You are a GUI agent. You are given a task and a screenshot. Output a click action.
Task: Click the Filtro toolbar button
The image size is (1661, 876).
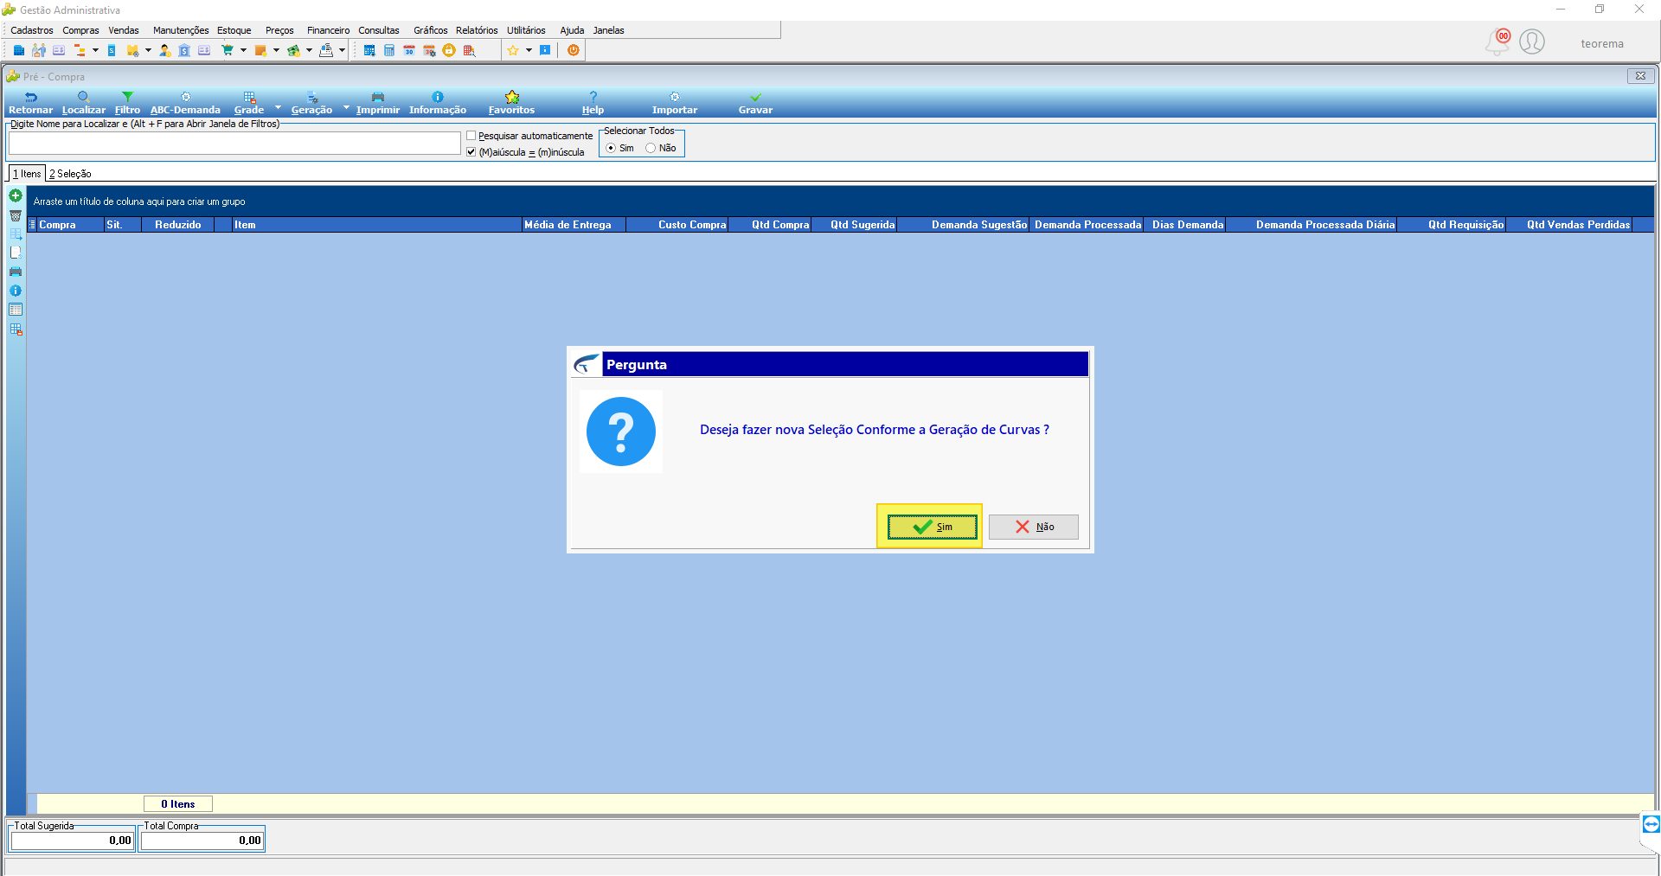[x=127, y=104]
